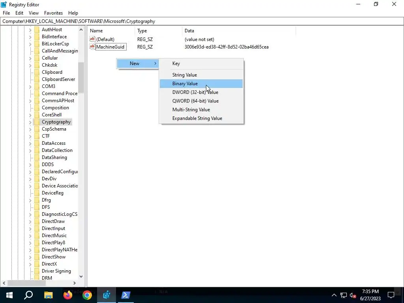Click the AuthHost folder icon
The image size is (404, 303).
(37, 29)
